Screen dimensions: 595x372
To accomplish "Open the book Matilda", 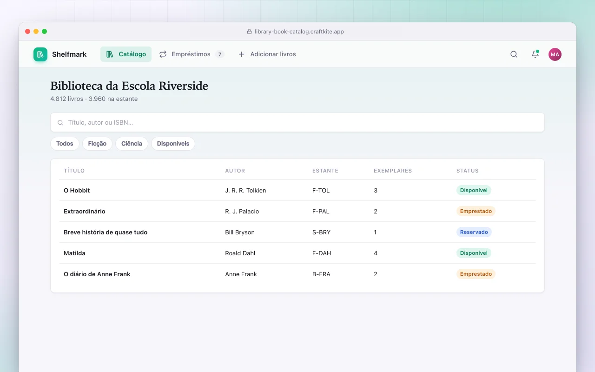I will tap(74, 253).
